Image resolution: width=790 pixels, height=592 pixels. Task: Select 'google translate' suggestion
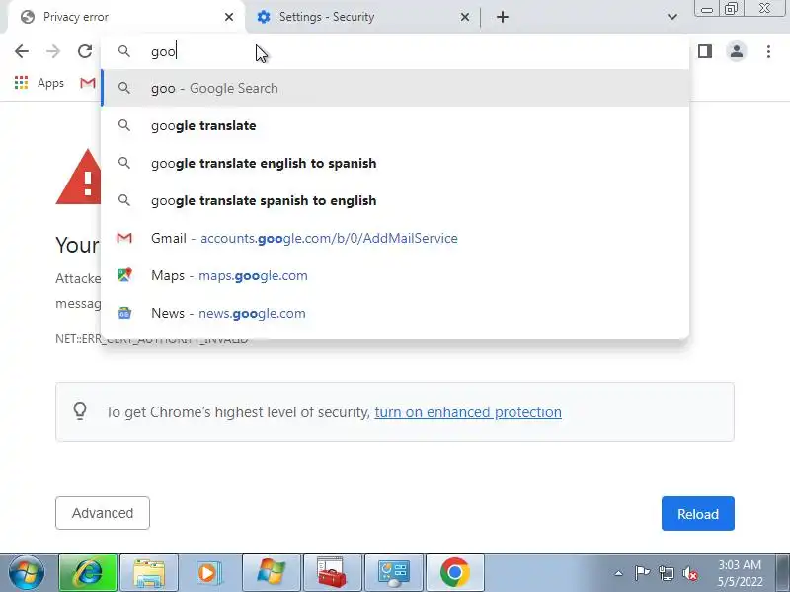(395, 125)
